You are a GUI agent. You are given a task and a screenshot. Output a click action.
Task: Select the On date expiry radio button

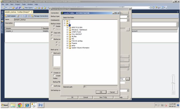(x=57, y=45)
